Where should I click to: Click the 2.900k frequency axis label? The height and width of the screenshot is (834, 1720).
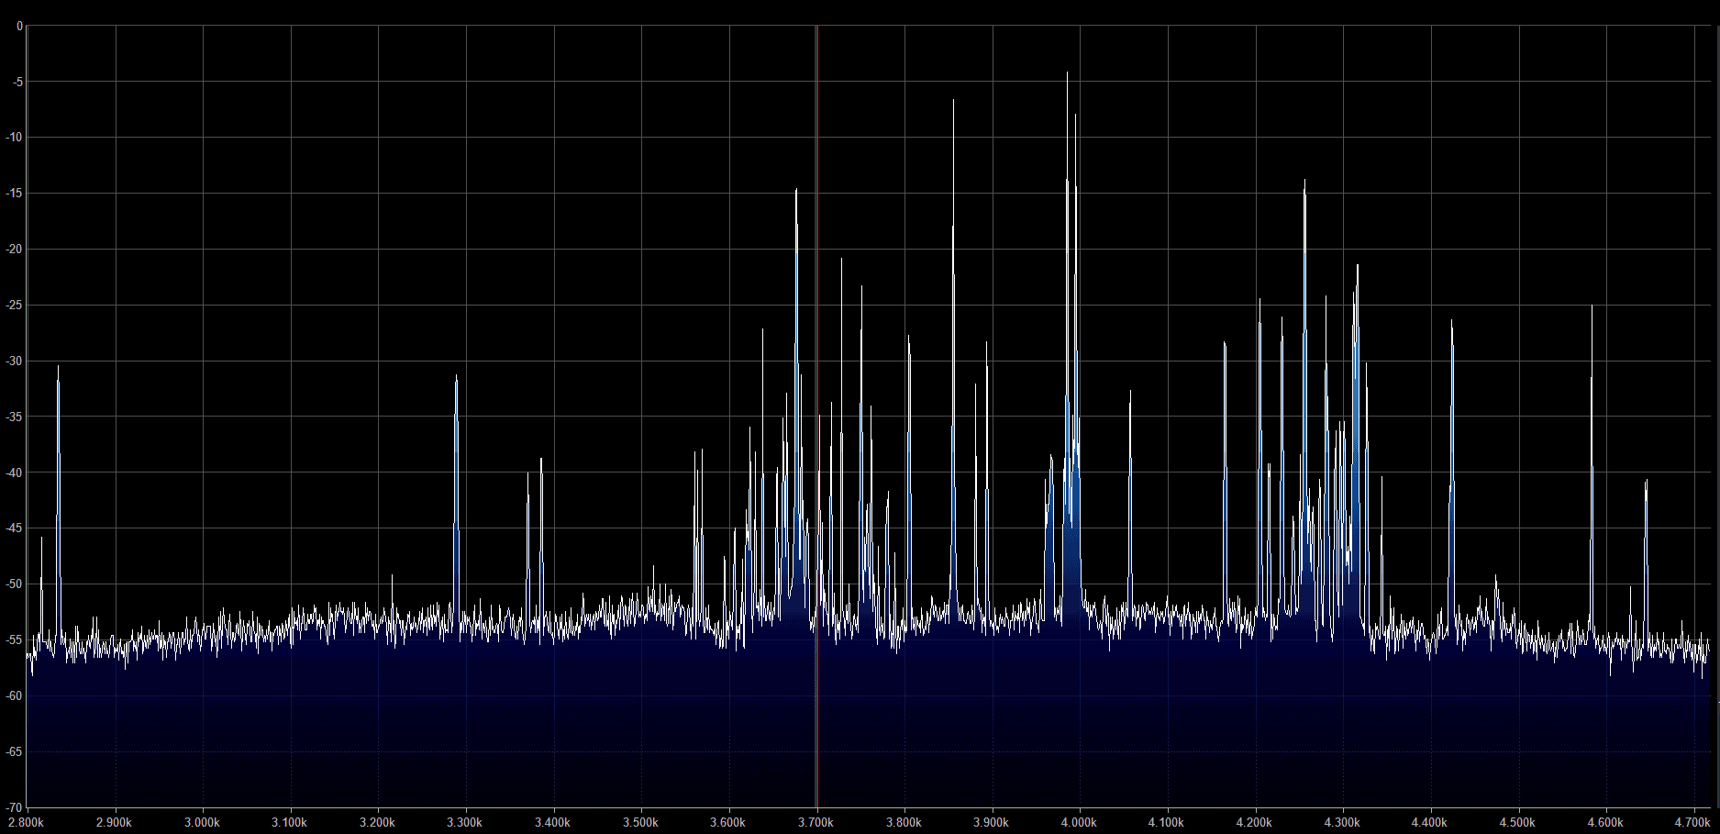[x=114, y=823]
